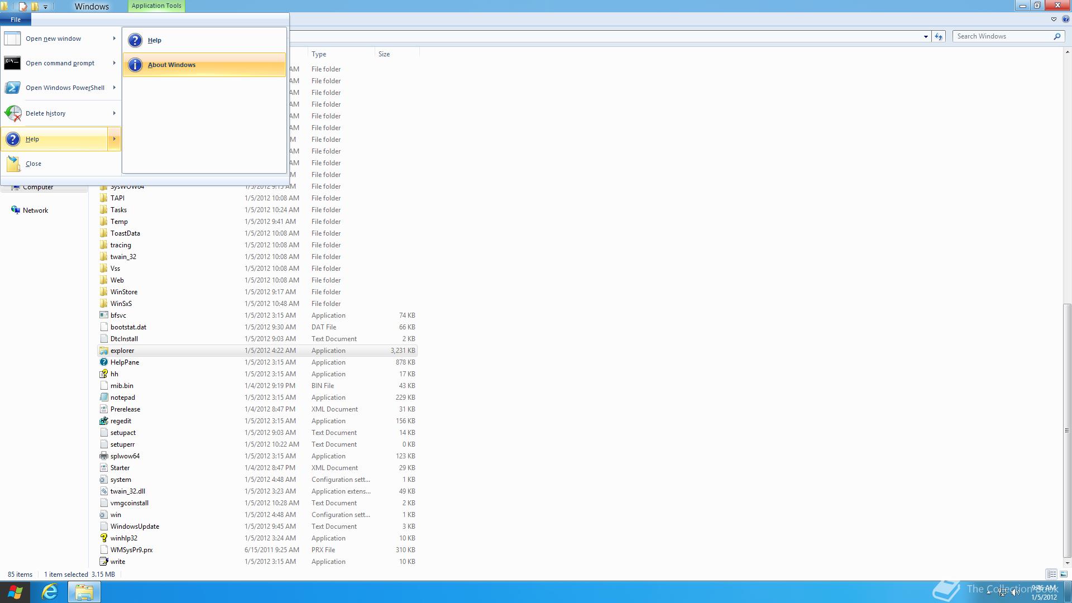Select the system configuration settings file
This screenshot has height=603, width=1072.
point(257,480)
